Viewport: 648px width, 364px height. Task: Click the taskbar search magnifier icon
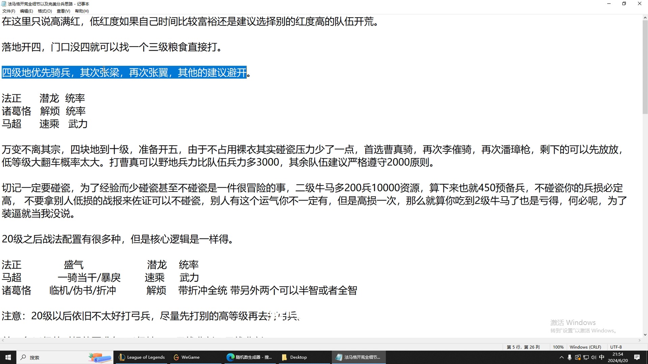(x=23, y=357)
